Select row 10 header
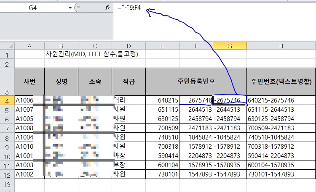This screenshot has width=316, height=192. [7, 156]
